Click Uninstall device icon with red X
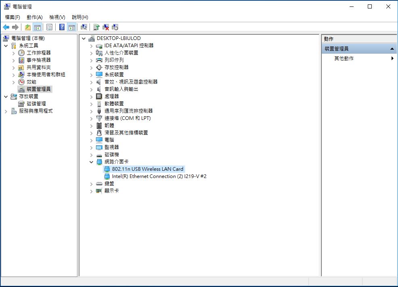Image resolution: width=398 pixels, height=287 pixels. tap(106, 27)
